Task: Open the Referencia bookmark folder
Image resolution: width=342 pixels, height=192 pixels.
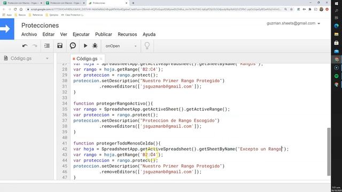Action: coord(36,15)
